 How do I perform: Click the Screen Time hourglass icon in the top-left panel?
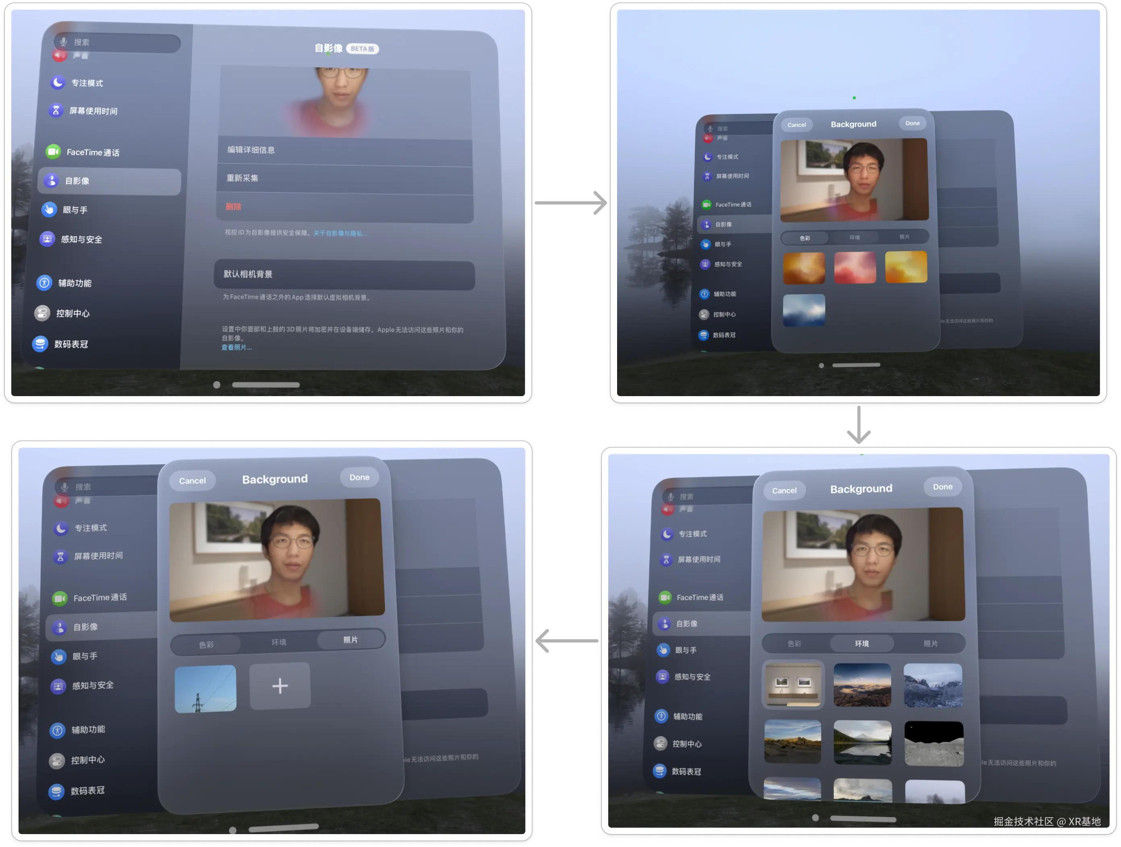(56, 110)
